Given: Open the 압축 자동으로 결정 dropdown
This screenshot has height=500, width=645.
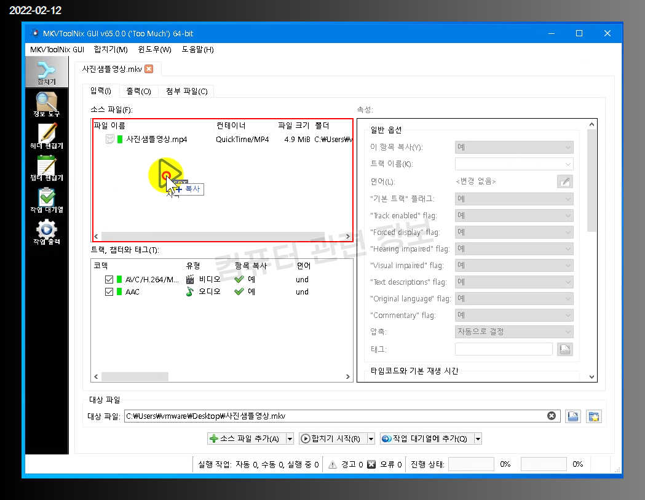Looking at the screenshot, I should (514, 331).
